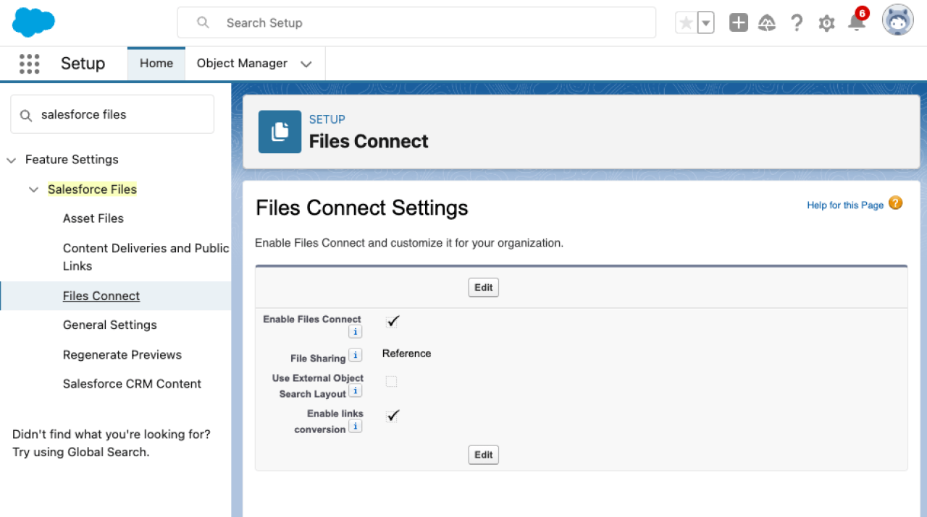The height and width of the screenshot is (517, 927).
Task: Open the Trailhead guidance icon
Action: (x=767, y=23)
